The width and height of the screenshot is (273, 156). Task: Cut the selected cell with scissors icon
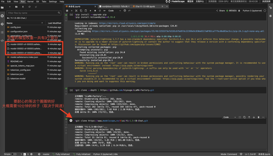point(76,11)
